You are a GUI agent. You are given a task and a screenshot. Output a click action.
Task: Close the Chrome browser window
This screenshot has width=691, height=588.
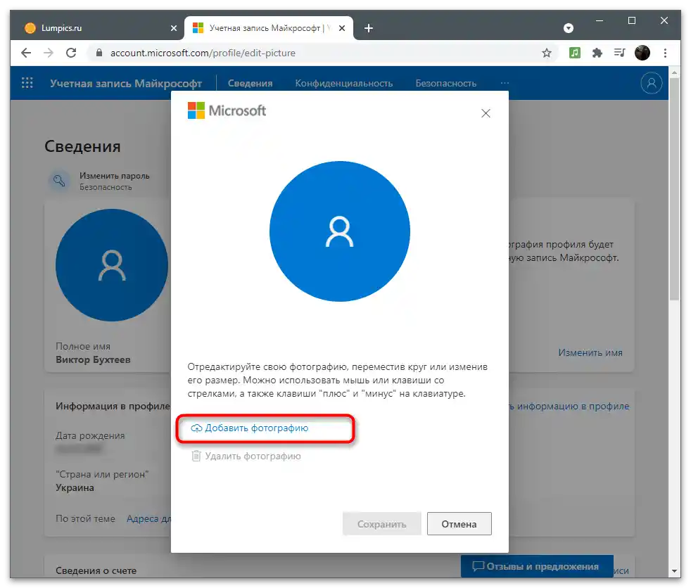664,20
